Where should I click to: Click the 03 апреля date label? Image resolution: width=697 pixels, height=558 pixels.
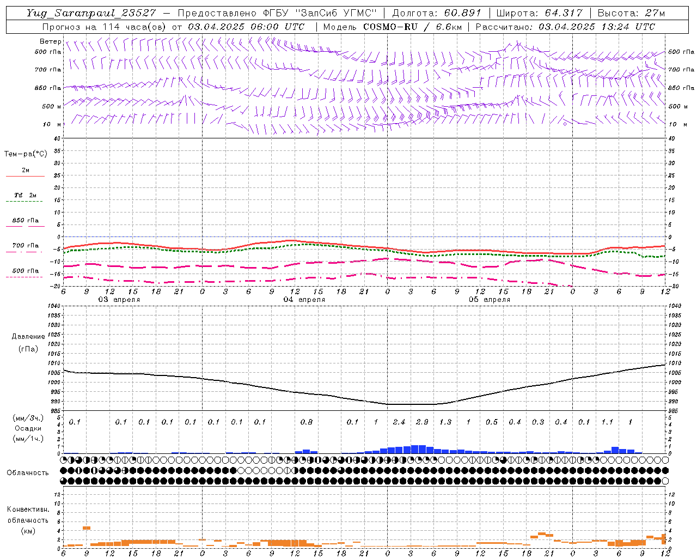119,300
